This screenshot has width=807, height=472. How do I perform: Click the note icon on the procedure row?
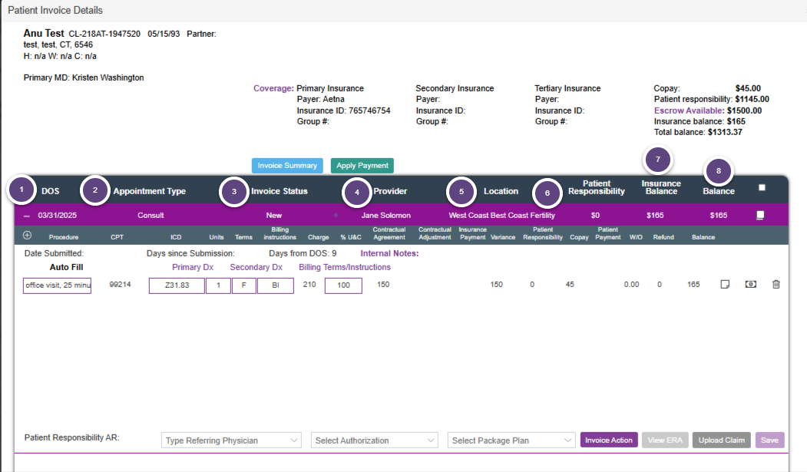[x=724, y=285]
